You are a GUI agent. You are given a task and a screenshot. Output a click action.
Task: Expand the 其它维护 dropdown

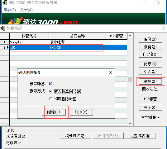[150, 117]
